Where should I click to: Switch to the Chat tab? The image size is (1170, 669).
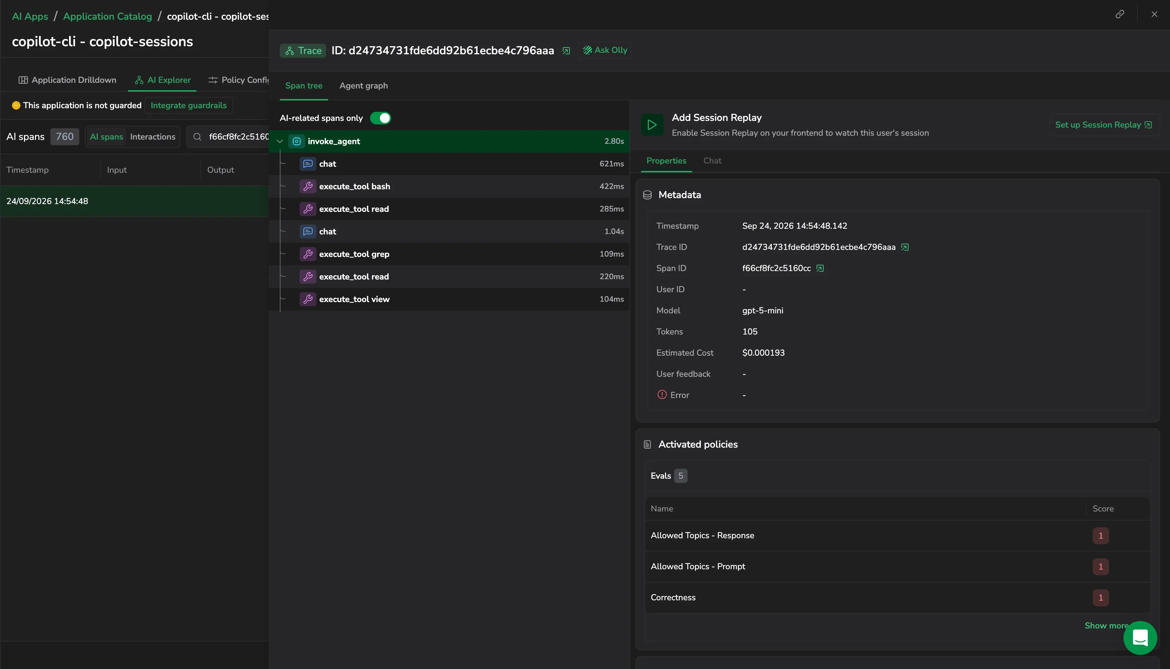[x=712, y=161]
